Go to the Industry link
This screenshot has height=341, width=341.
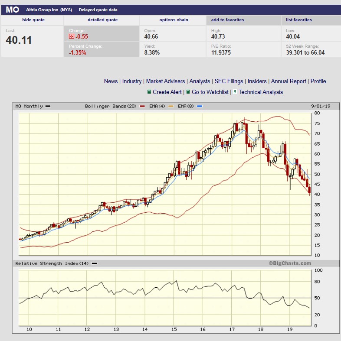tap(132, 81)
